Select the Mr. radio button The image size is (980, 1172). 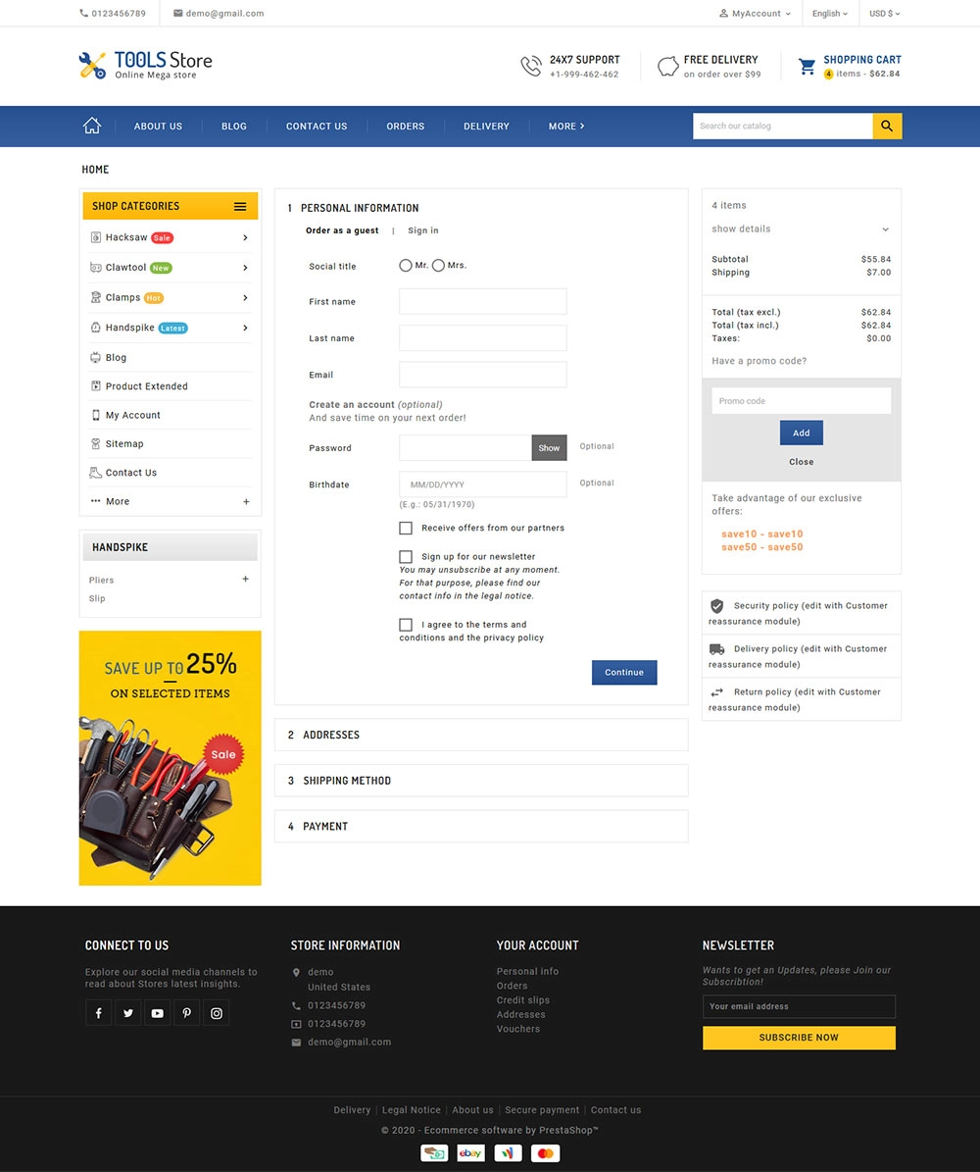pos(406,266)
